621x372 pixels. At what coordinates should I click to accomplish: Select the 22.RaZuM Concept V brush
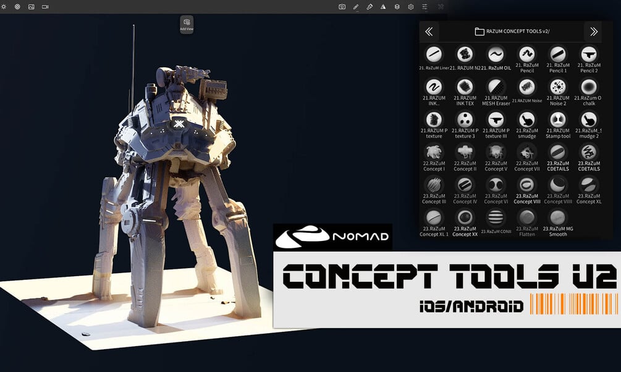(496, 158)
